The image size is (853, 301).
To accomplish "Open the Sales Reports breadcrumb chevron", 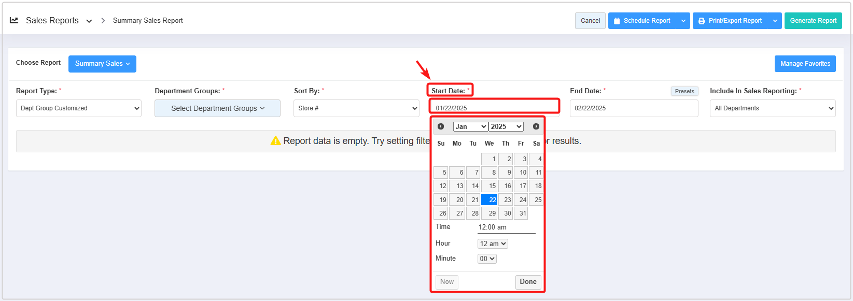I will pos(89,21).
